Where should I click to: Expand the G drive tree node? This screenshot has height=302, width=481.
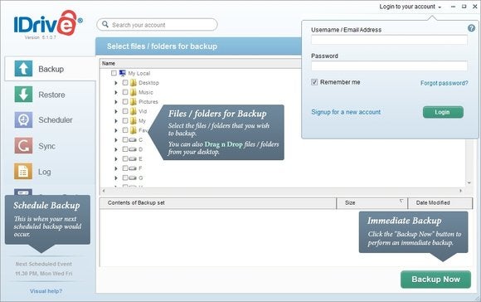[116, 178]
